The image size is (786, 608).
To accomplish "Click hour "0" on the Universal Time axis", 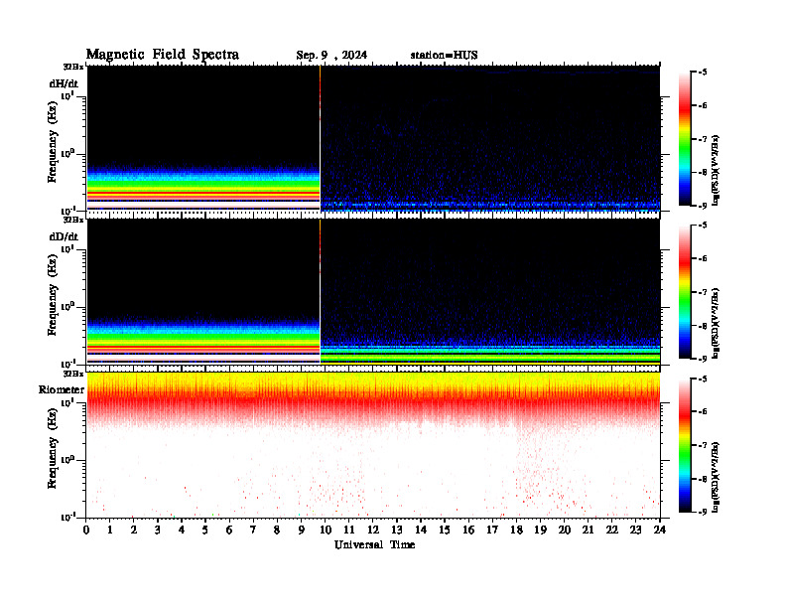I will click(x=86, y=530).
